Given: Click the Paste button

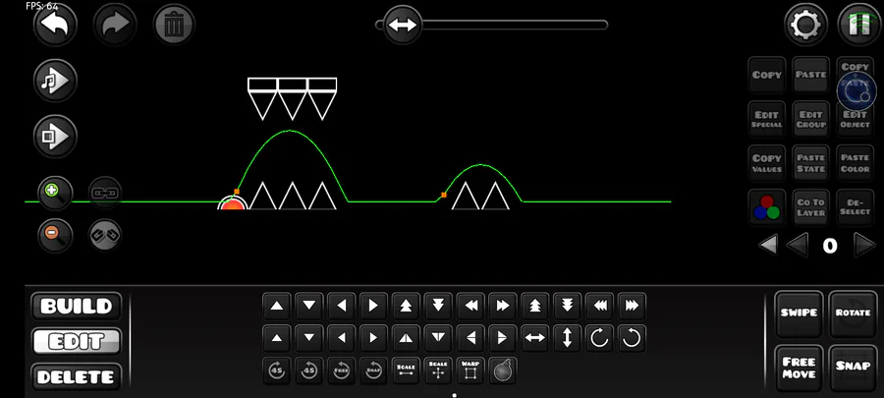Looking at the screenshot, I should tap(810, 75).
